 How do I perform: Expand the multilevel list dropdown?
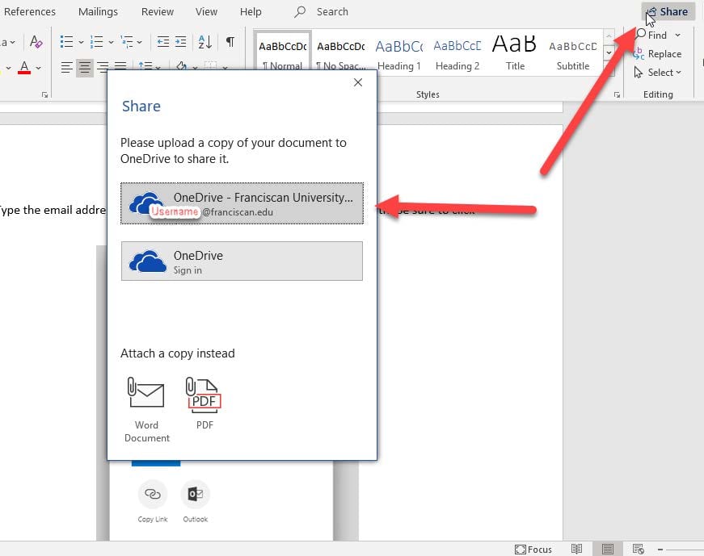pos(140,43)
